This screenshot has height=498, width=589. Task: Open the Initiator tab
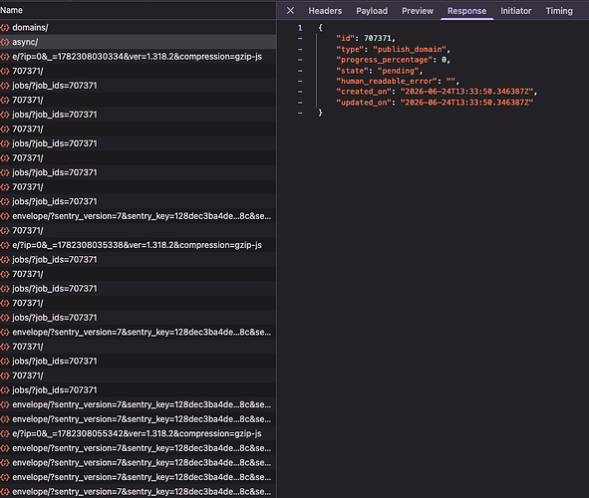coord(516,11)
